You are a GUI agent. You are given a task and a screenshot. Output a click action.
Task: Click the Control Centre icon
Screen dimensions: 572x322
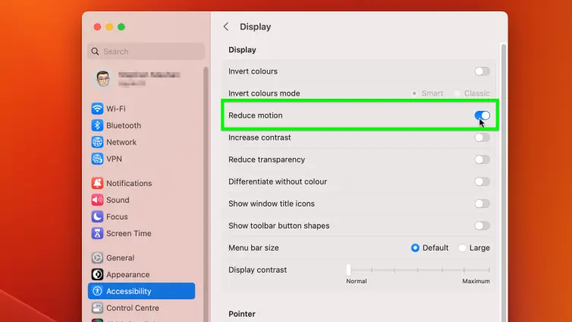(x=97, y=308)
